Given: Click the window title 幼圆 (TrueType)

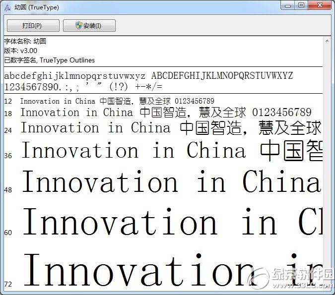Looking at the screenshot, I should [x=37, y=7].
